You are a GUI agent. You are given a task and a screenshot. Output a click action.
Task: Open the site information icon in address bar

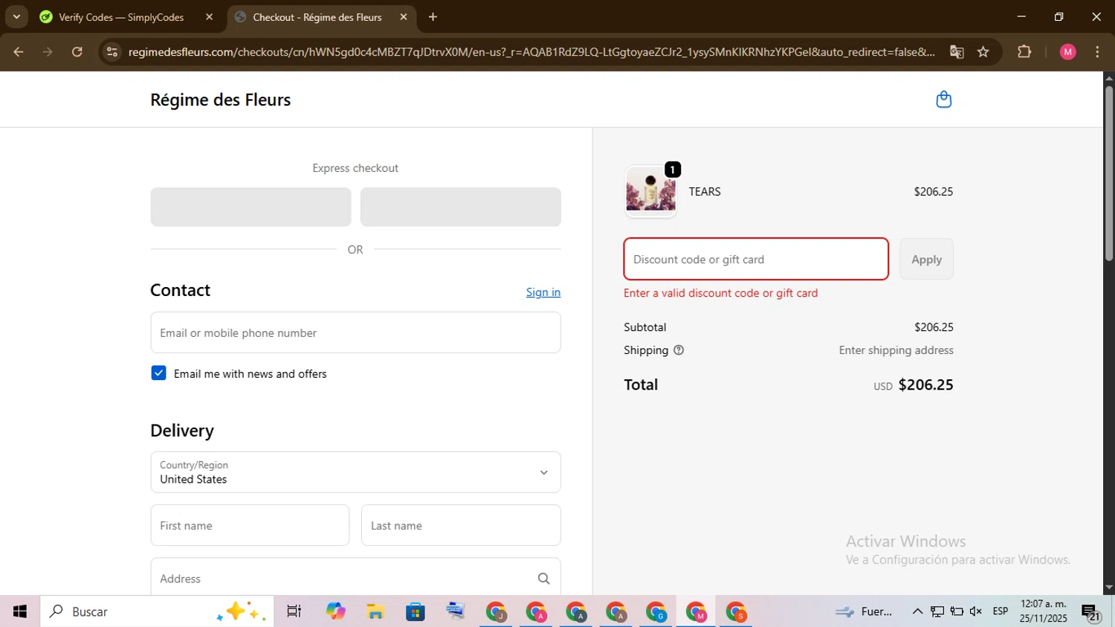click(112, 52)
